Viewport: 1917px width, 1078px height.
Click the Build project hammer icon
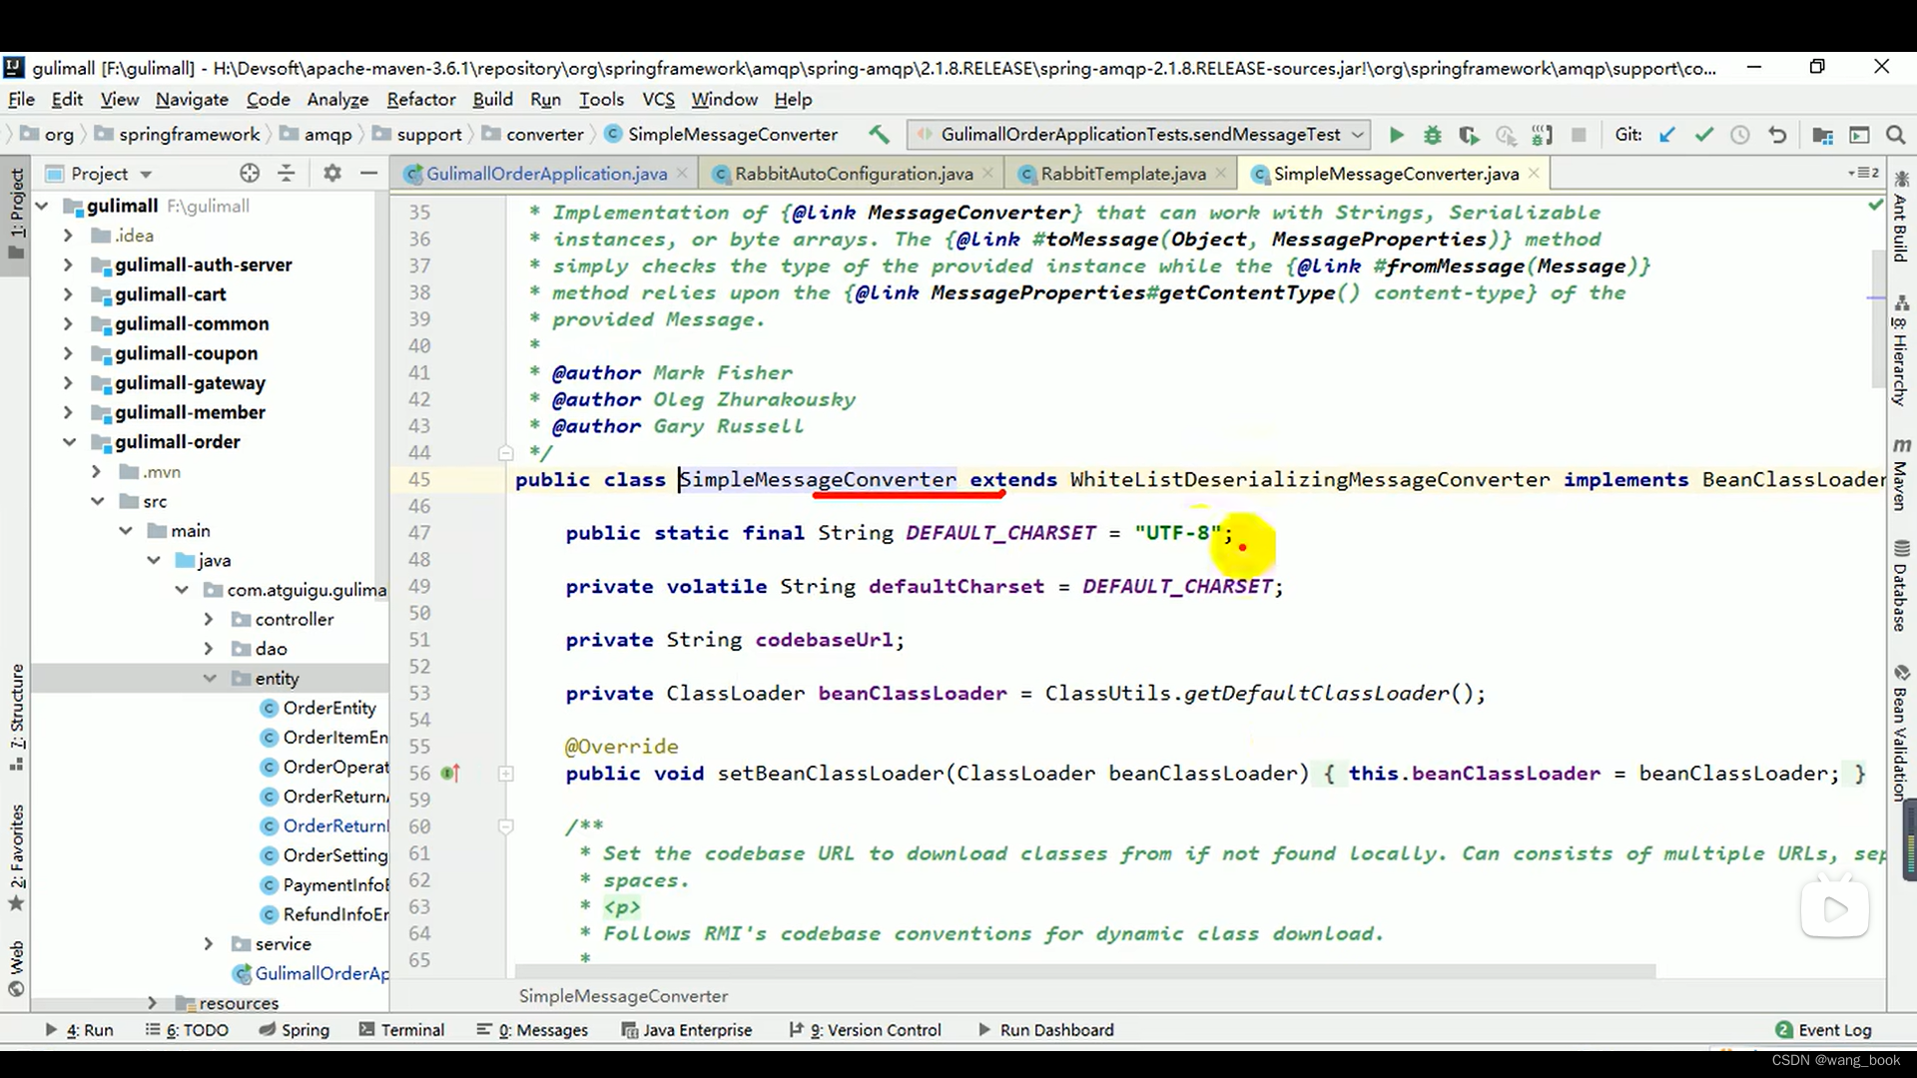pos(879,134)
